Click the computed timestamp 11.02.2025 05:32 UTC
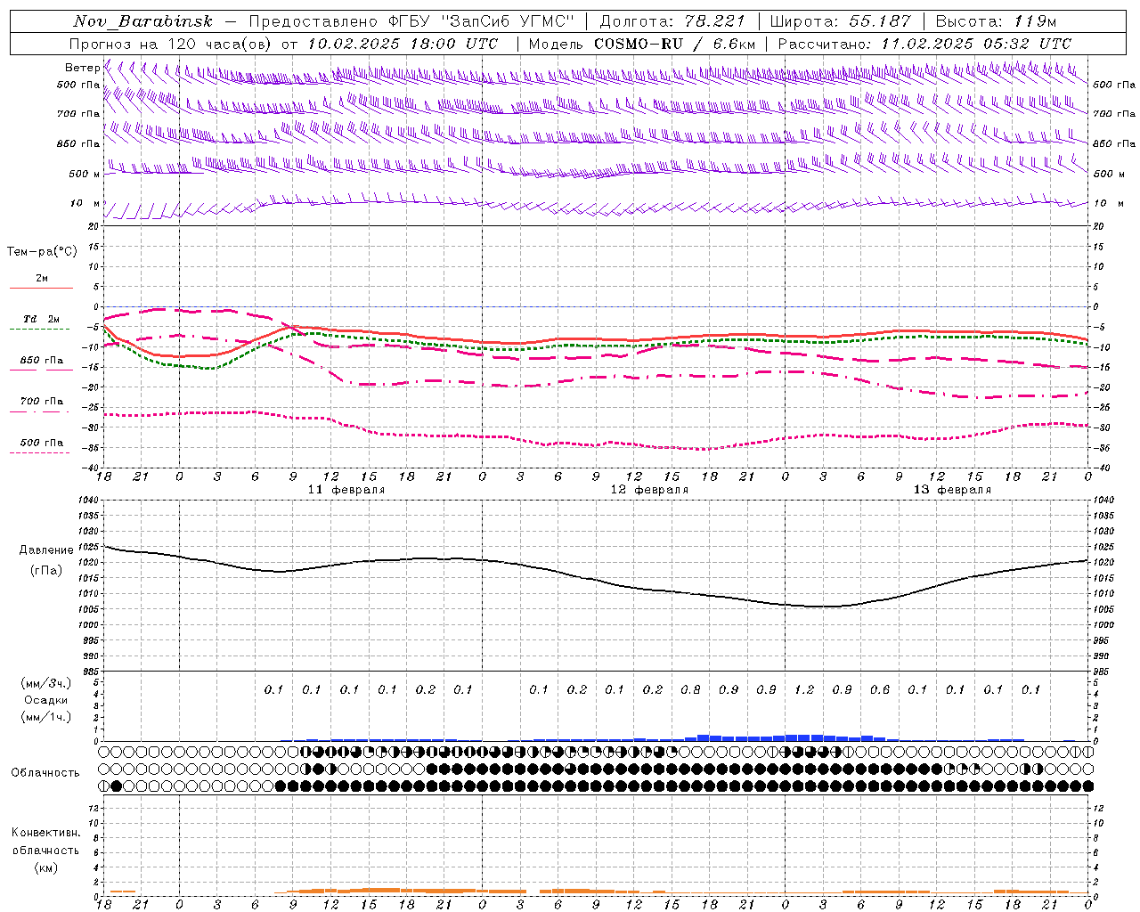The image size is (1140, 912). [x=976, y=44]
